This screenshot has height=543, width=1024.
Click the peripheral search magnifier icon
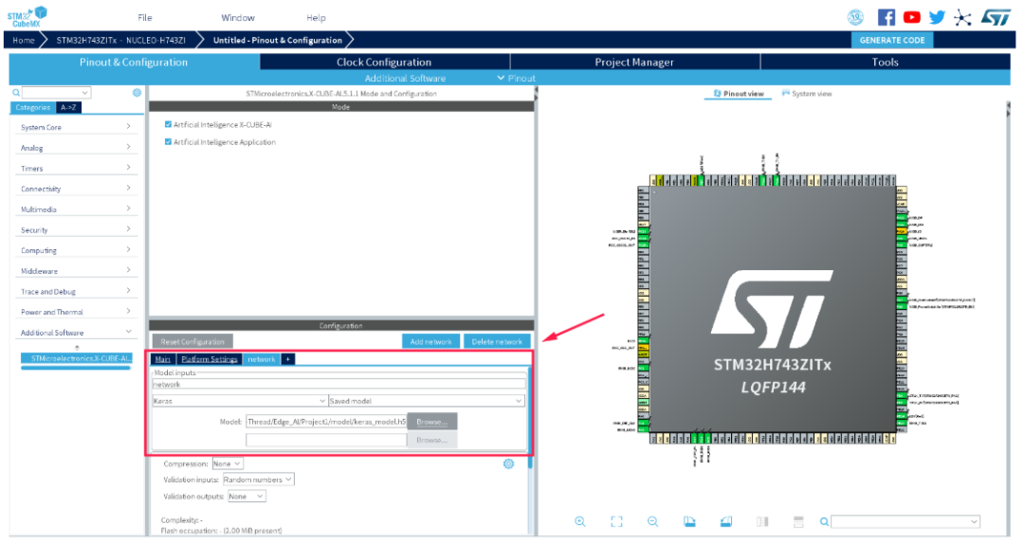tap(16, 93)
